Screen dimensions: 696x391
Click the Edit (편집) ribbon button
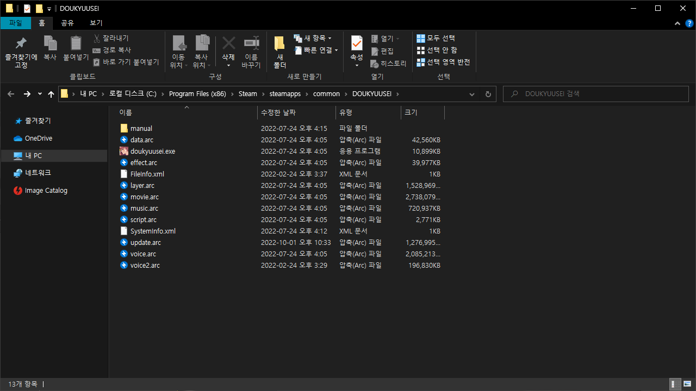point(383,51)
